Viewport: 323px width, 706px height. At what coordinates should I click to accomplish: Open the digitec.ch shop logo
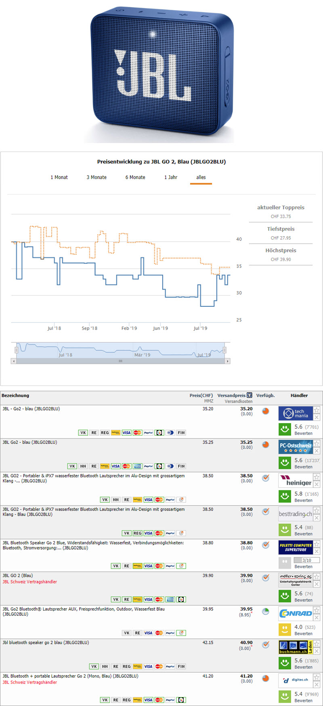point(296,681)
